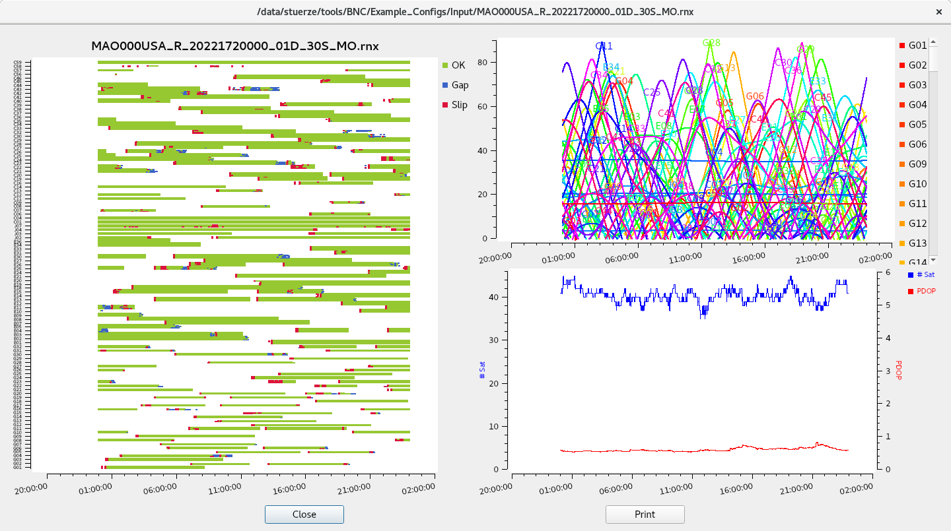The height and width of the screenshot is (531, 951).
Task: Select the G13 legend item
Action: (x=917, y=243)
